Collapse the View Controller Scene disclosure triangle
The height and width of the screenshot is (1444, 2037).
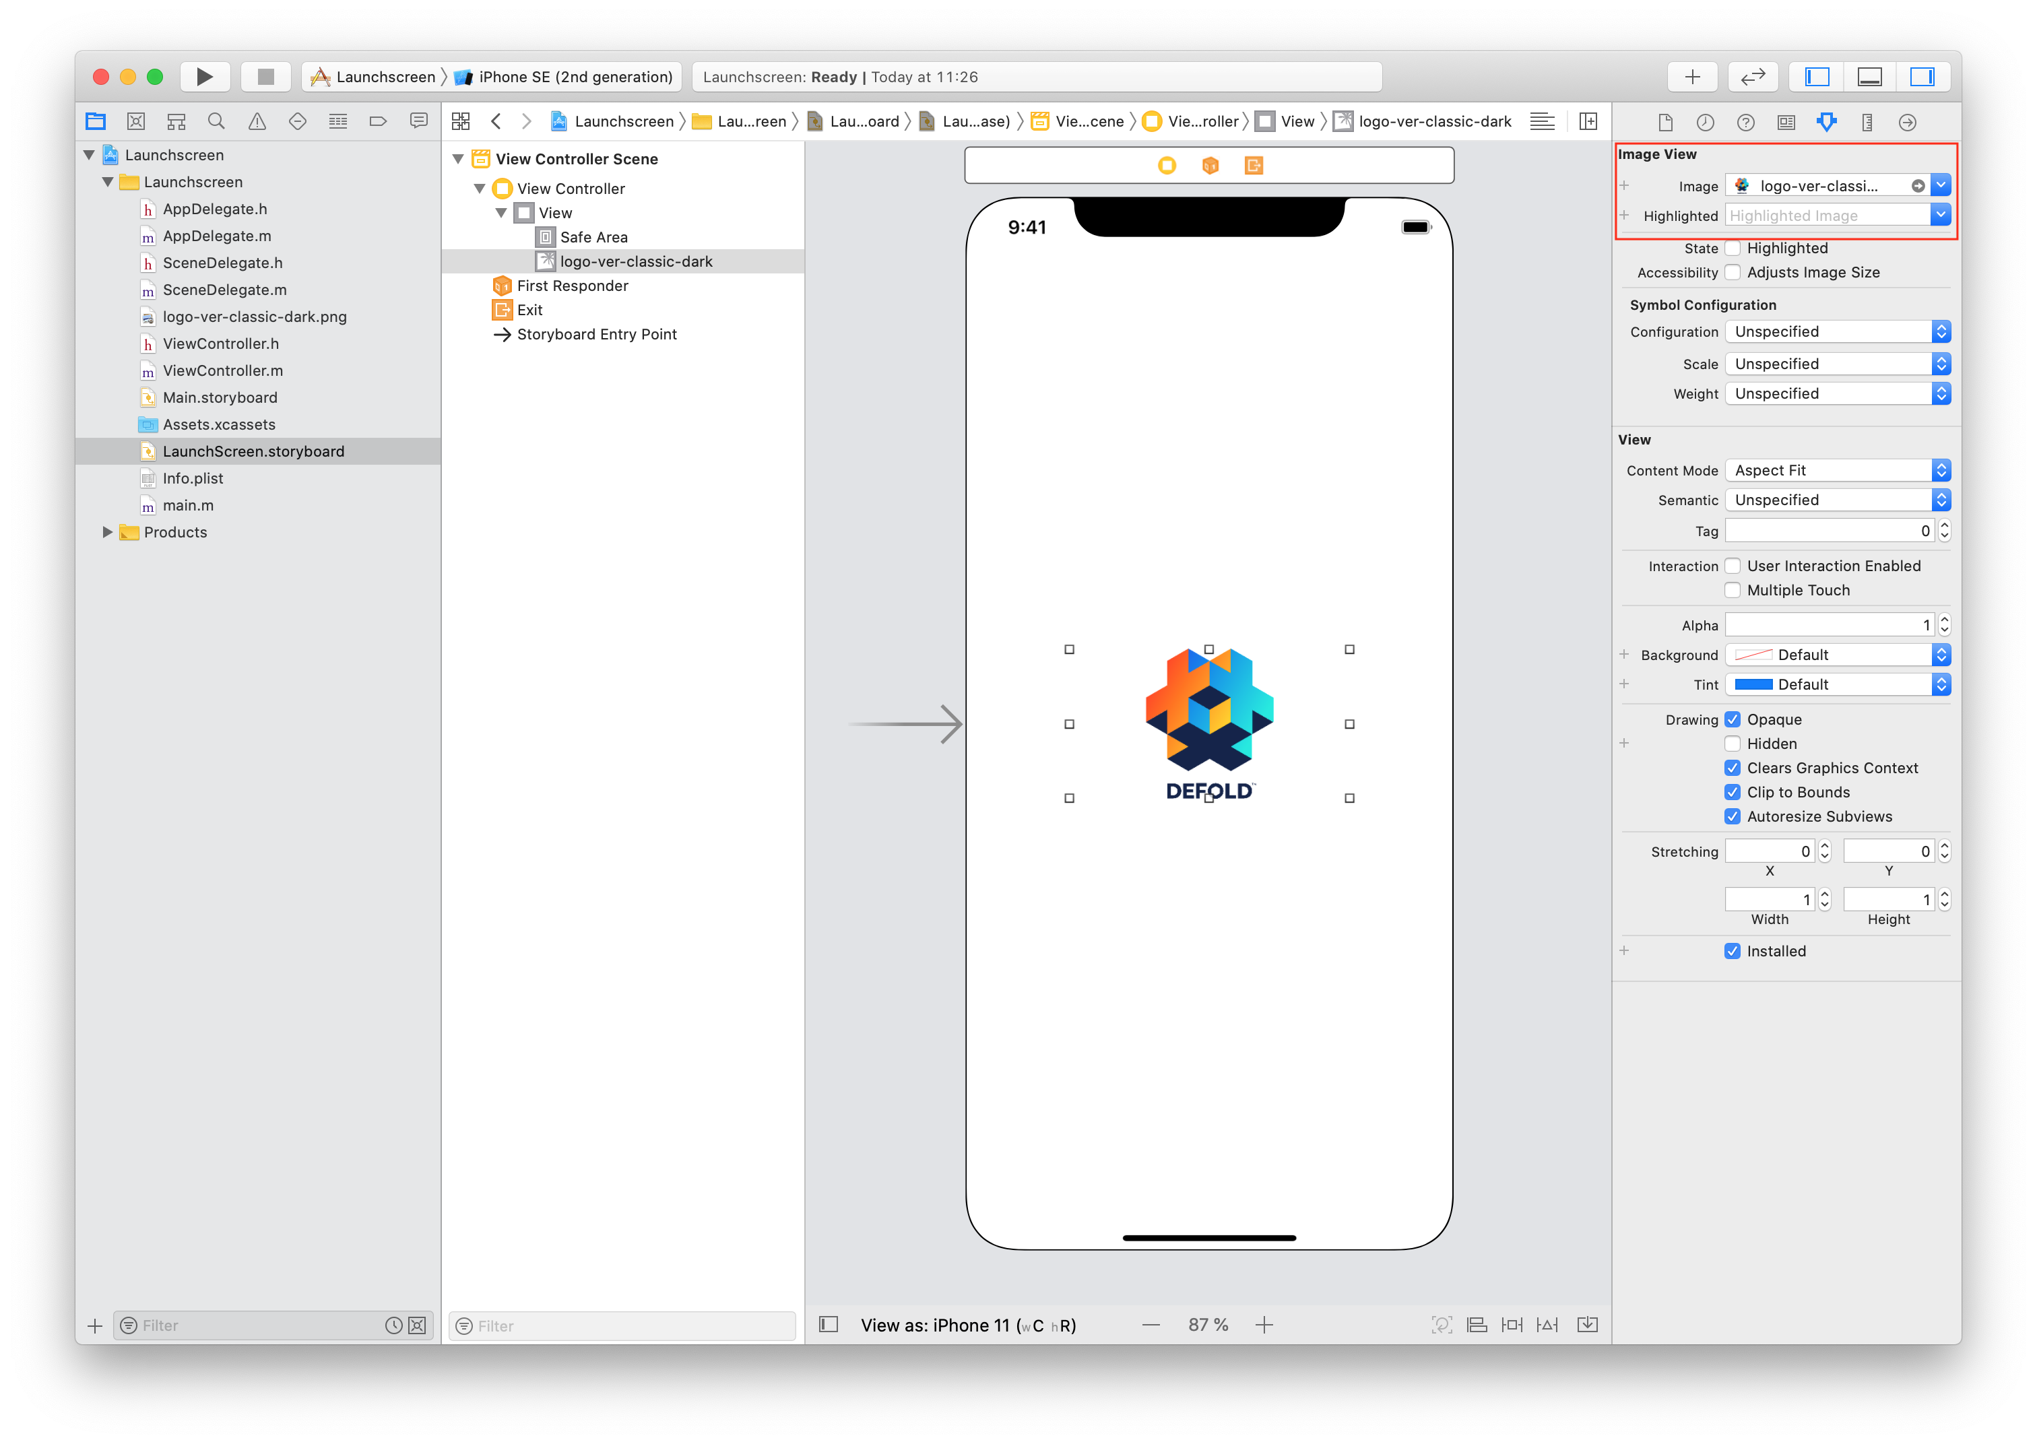click(x=458, y=159)
